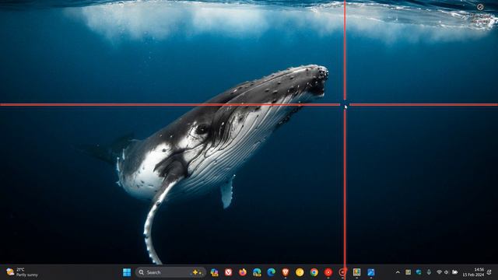Open the red circular app next to Chrome
Screen dimensions: 498x280
328,272
